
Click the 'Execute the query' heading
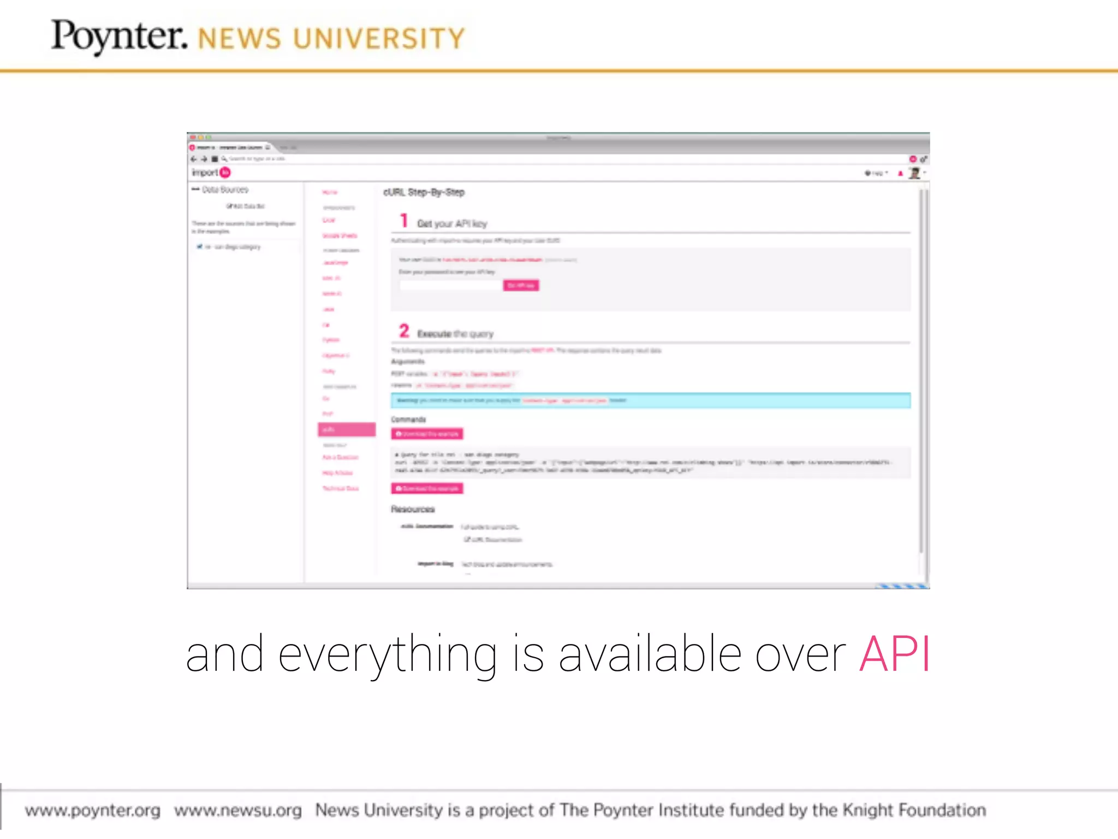point(455,334)
